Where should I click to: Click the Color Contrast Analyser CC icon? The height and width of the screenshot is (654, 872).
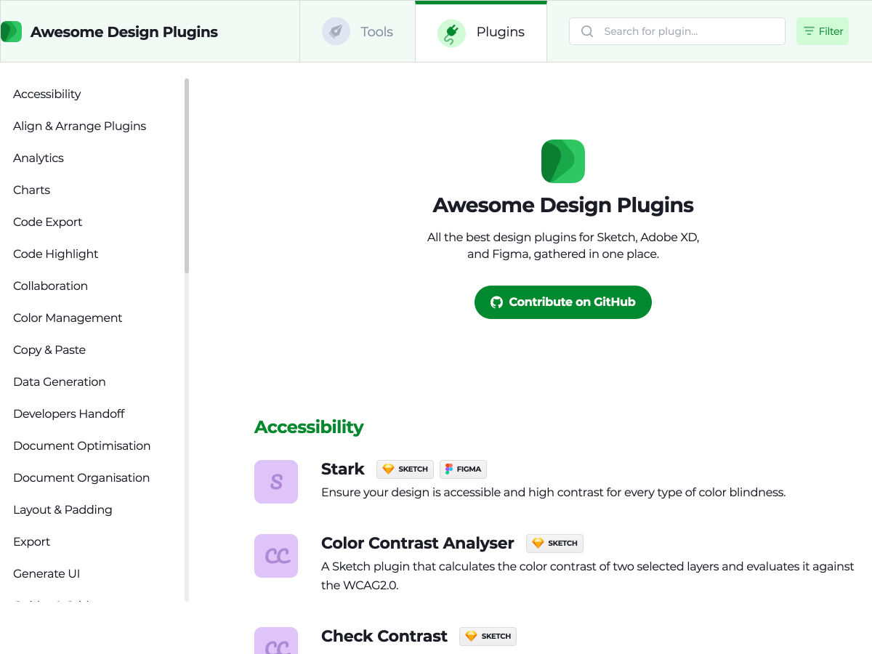click(276, 556)
